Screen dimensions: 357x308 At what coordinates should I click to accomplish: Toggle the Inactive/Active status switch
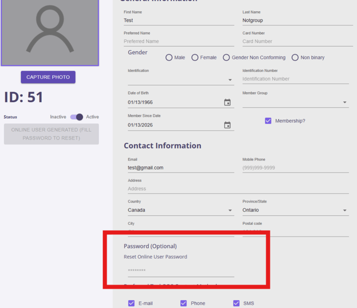(x=77, y=117)
